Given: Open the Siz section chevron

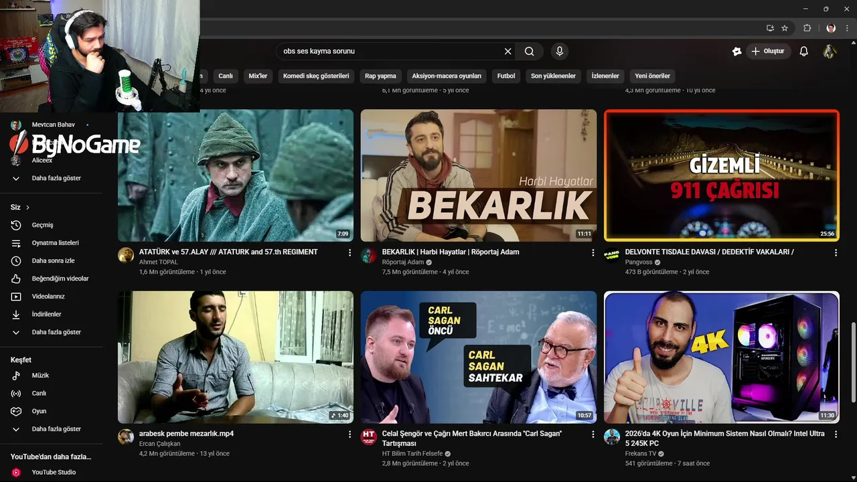Looking at the screenshot, I should [27, 208].
